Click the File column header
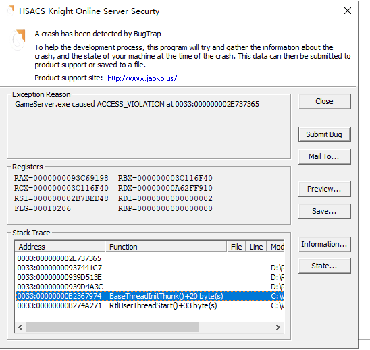 pyautogui.click(x=236, y=247)
